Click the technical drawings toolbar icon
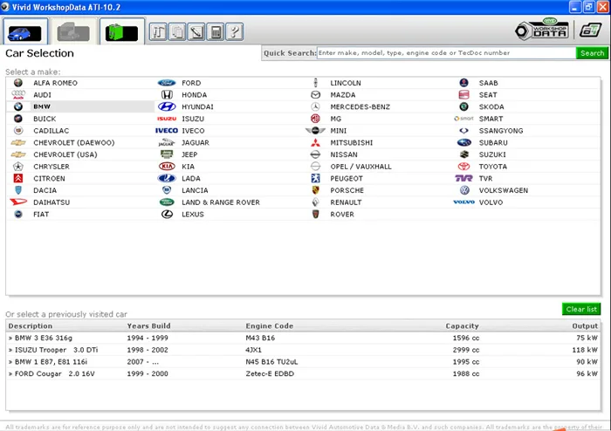 tap(158, 32)
